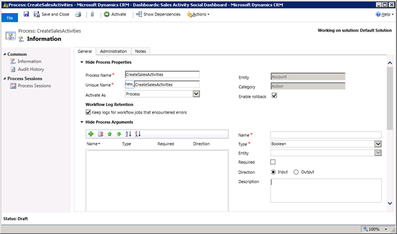Open the 100% zoom level dropdown
The width and height of the screenshot is (397, 234).
click(386, 229)
